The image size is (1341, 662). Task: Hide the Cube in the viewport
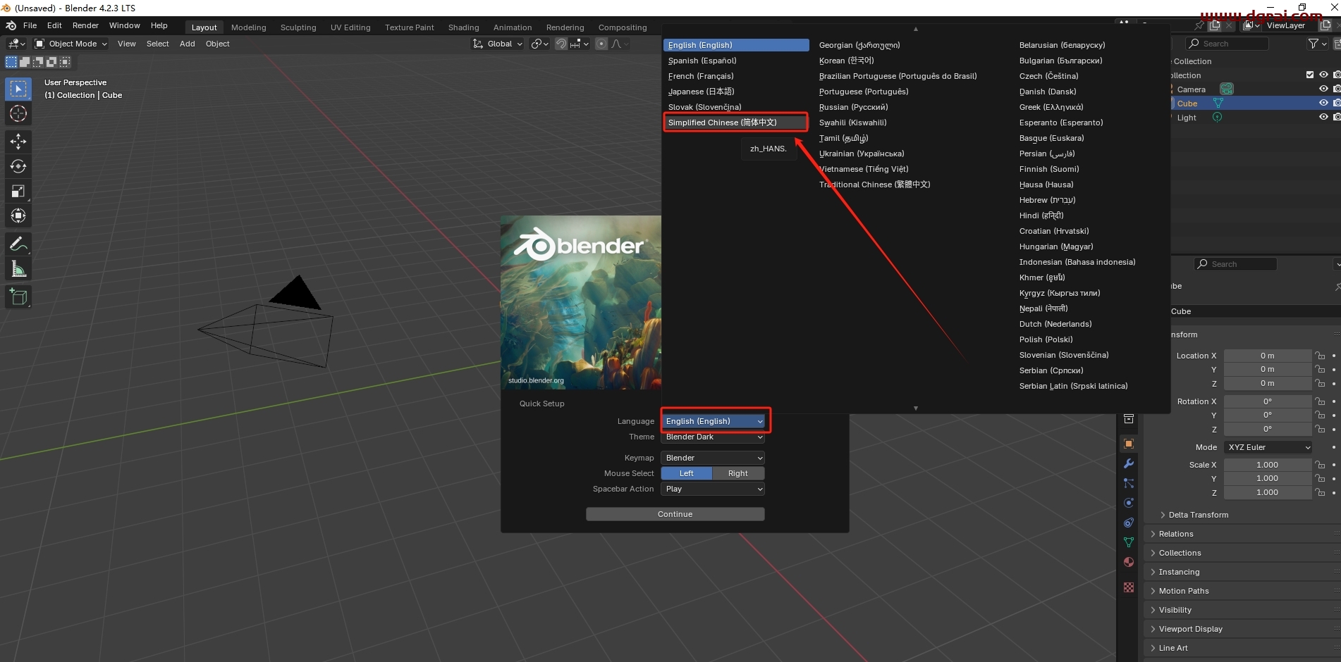coord(1323,103)
